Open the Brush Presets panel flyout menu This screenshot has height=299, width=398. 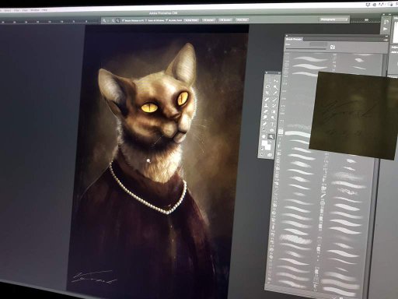[386, 40]
